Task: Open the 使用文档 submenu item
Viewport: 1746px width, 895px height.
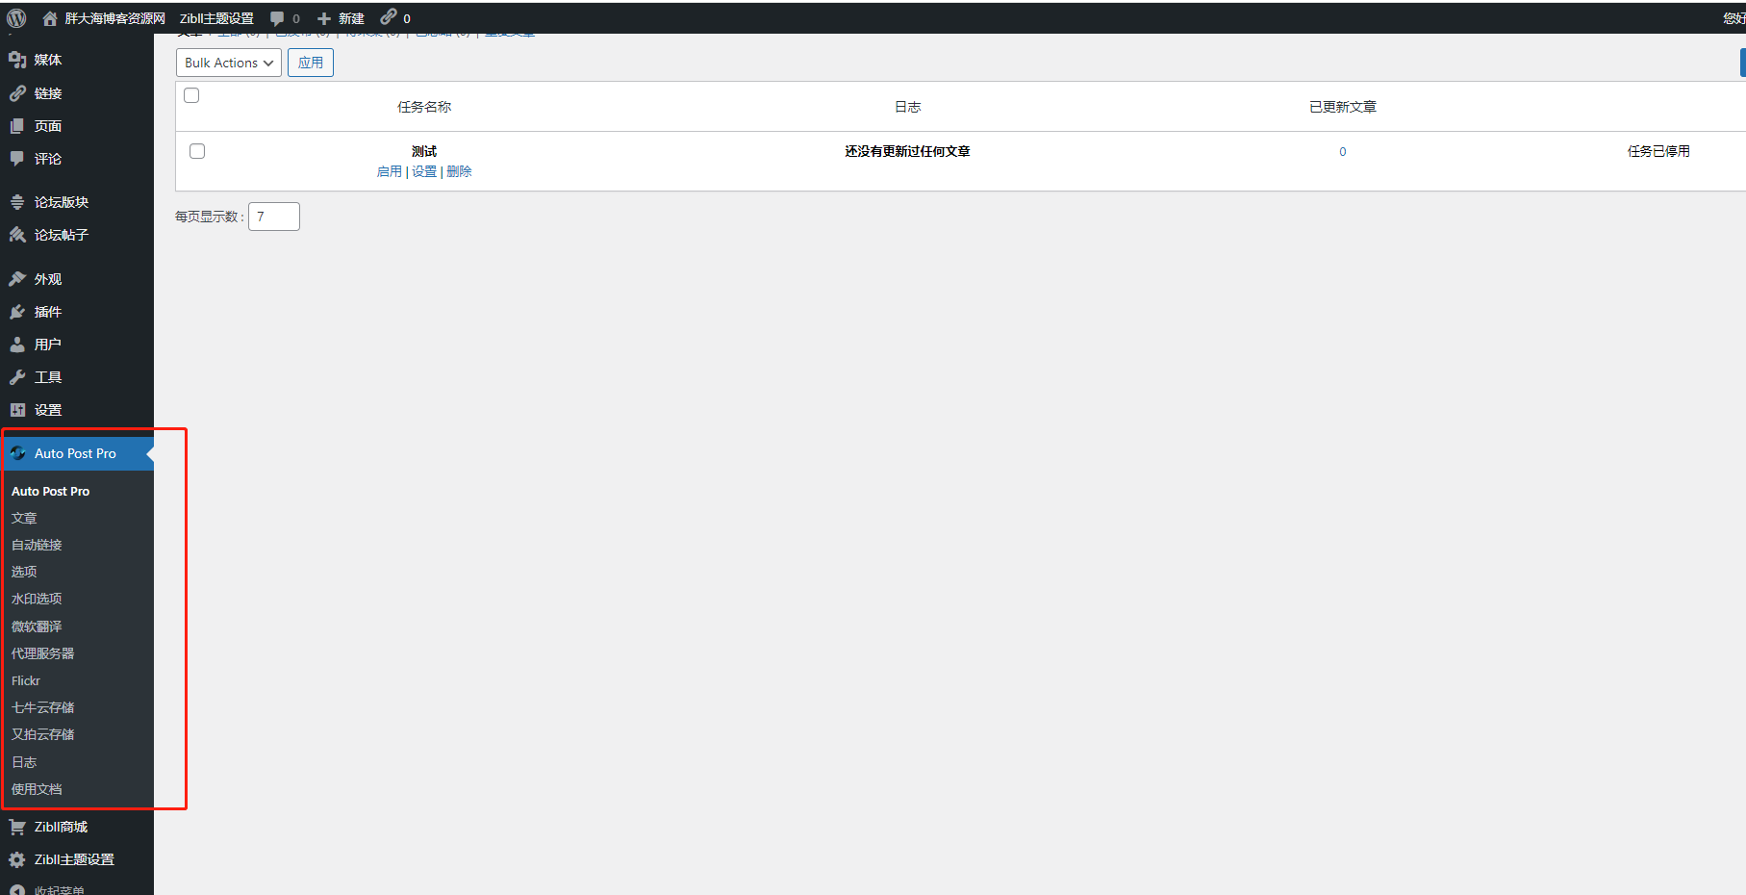Action: pos(37,789)
